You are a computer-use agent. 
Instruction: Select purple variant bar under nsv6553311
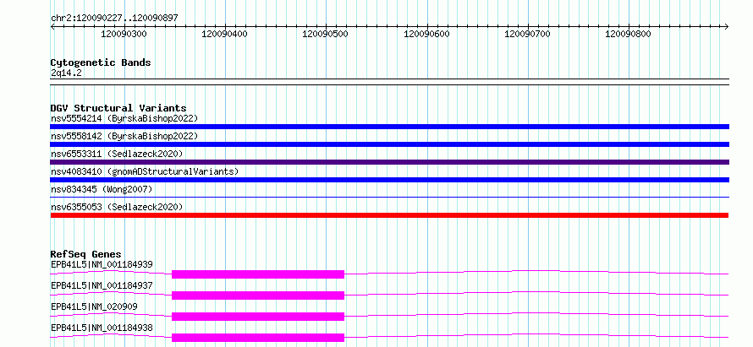click(389, 162)
